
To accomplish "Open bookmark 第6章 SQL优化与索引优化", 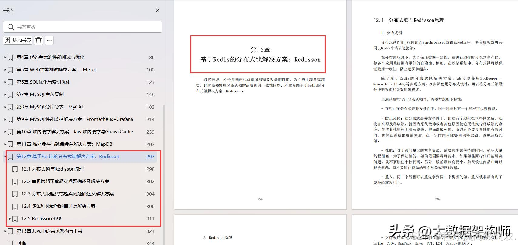I will [43, 82].
